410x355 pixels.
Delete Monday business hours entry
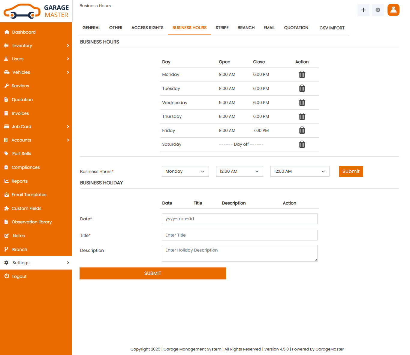click(x=302, y=74)
